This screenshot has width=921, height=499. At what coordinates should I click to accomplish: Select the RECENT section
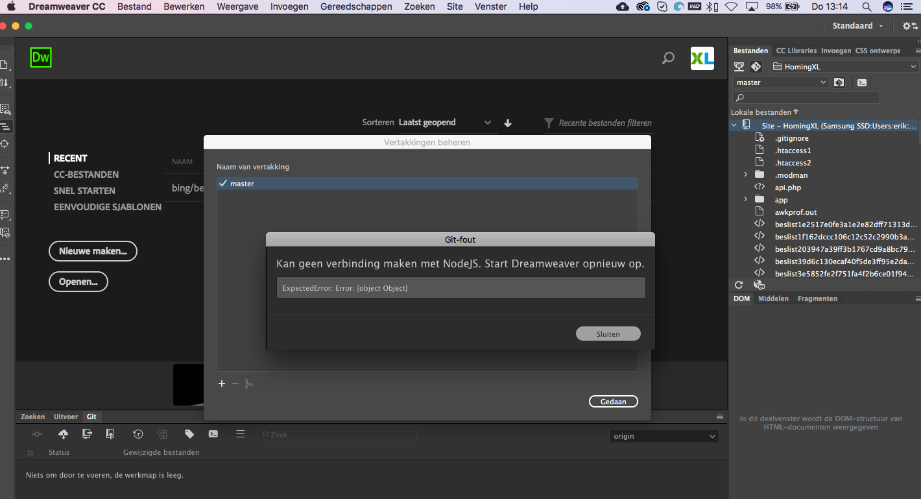[70, 158]
